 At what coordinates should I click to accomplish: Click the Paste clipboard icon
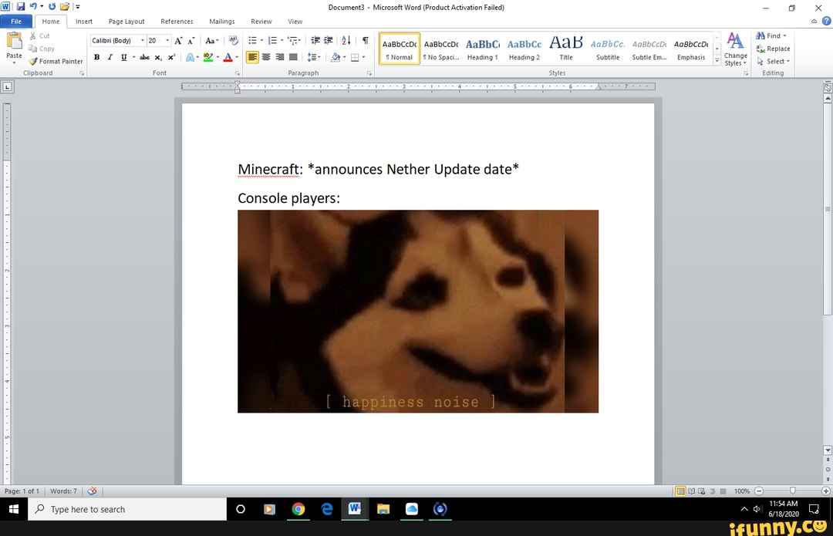click(x=15, y=40)
